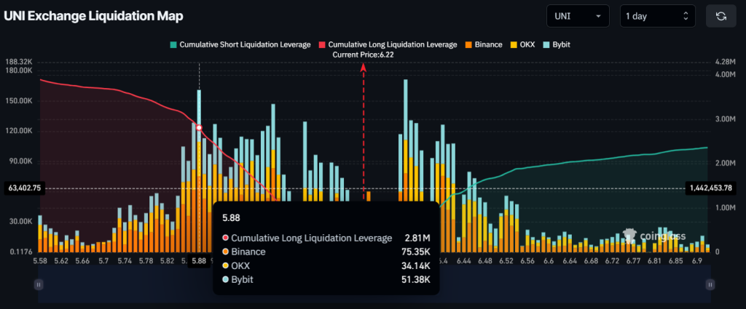Click the red circle marker on long liquidation line
This screenshot has height=309, width=746.
[199, 127]
